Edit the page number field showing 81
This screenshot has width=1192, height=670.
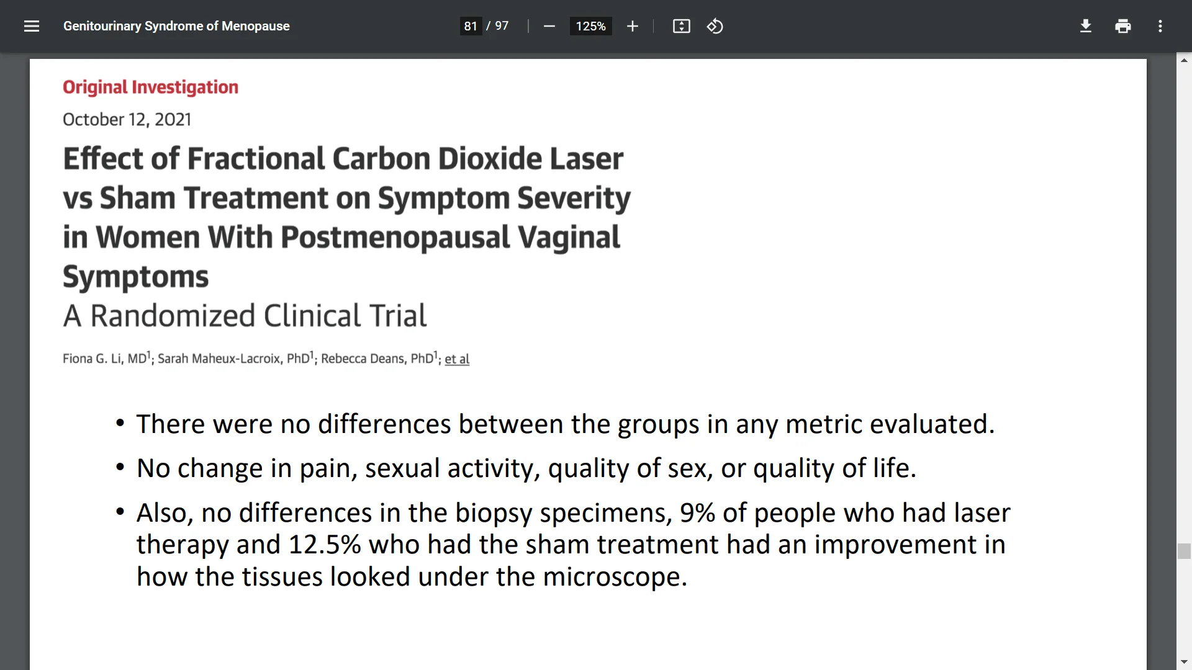(471, 26)
